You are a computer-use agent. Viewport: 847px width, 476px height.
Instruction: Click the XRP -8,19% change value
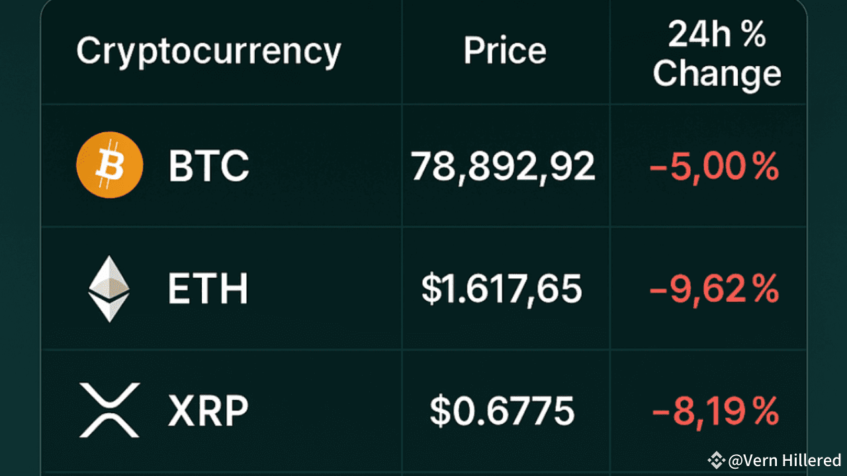point(715,411)
